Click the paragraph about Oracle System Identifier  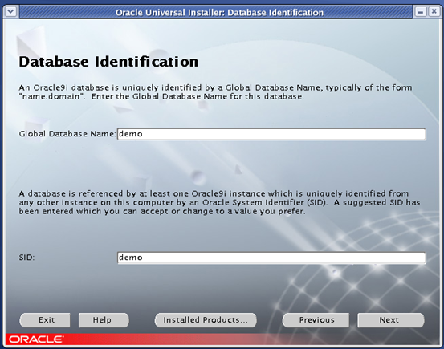tap(219, 202)
